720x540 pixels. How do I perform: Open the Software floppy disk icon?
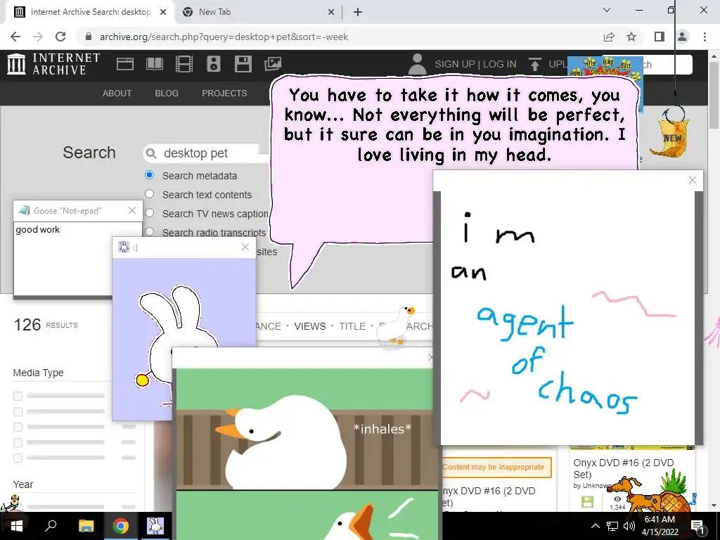(x=243, y=64)
